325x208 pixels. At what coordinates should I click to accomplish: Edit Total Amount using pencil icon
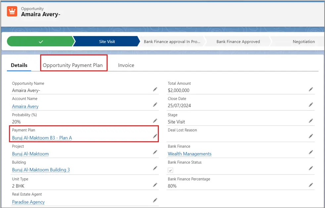pyautogui.click(x=311, y=89)
